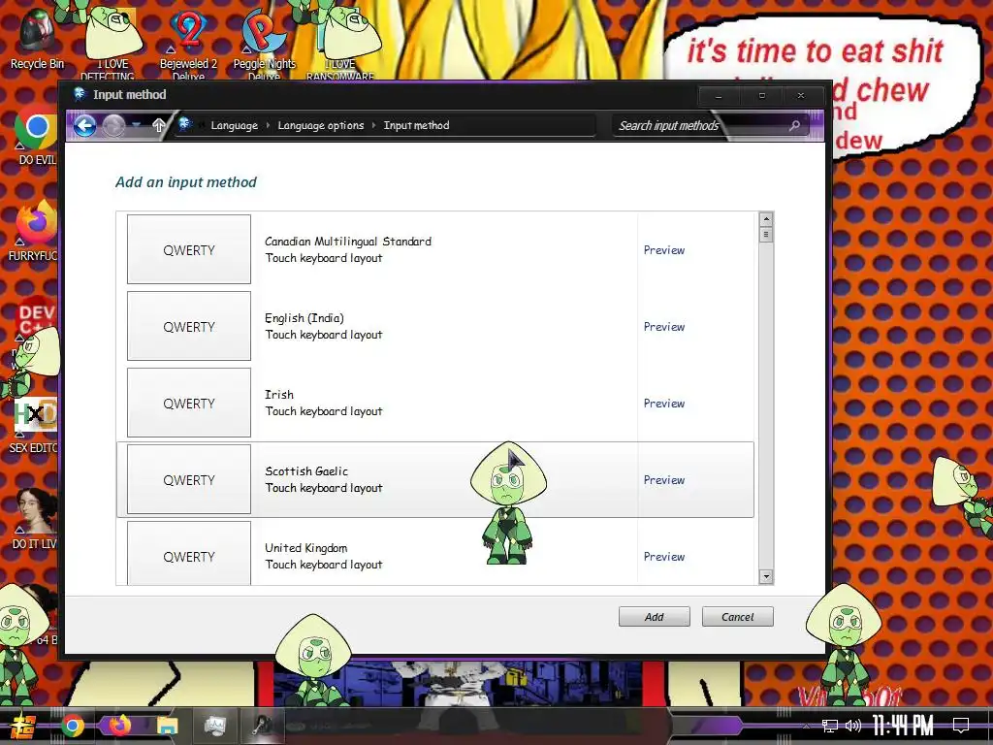Image resolution: width=993 pixels, height=745 pixels.
Task: Open the notification center icon
Action: (x=961, y=726)
